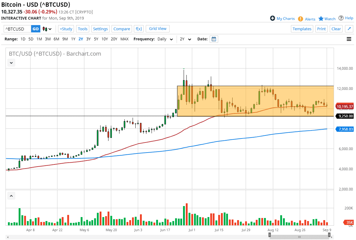356x240 pixels.
Task: Click the Templates button
Action: coord(302,29)
